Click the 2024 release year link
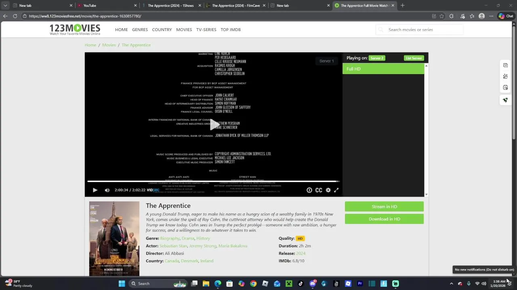This screenshot has height=290, width=517. 301,253
